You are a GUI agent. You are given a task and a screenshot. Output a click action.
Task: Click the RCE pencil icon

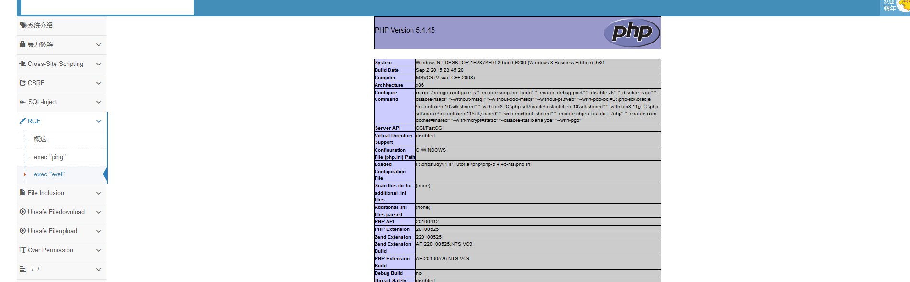(22, 121)
